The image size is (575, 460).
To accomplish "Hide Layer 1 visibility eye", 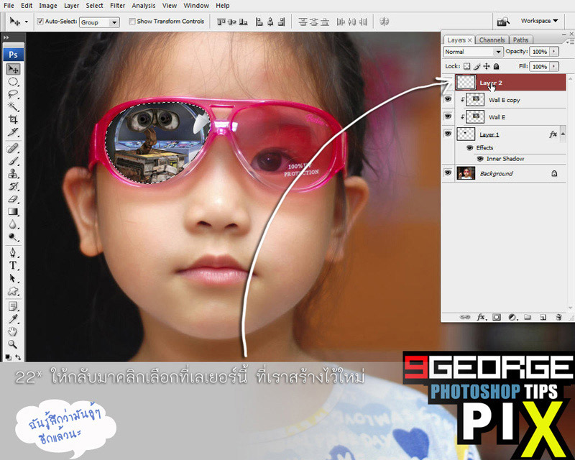I will 448,134.
